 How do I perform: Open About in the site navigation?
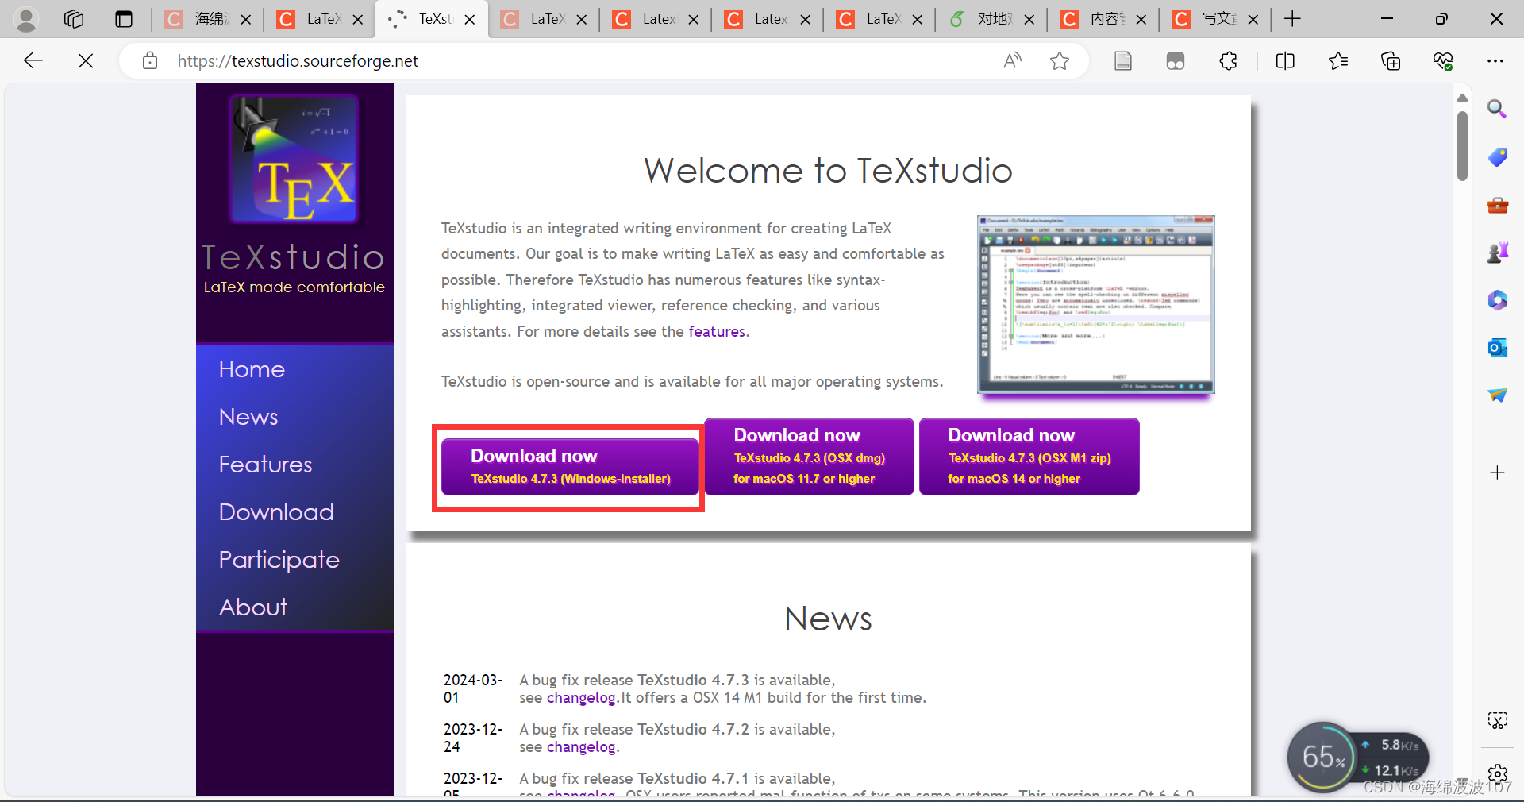[253, 607]
